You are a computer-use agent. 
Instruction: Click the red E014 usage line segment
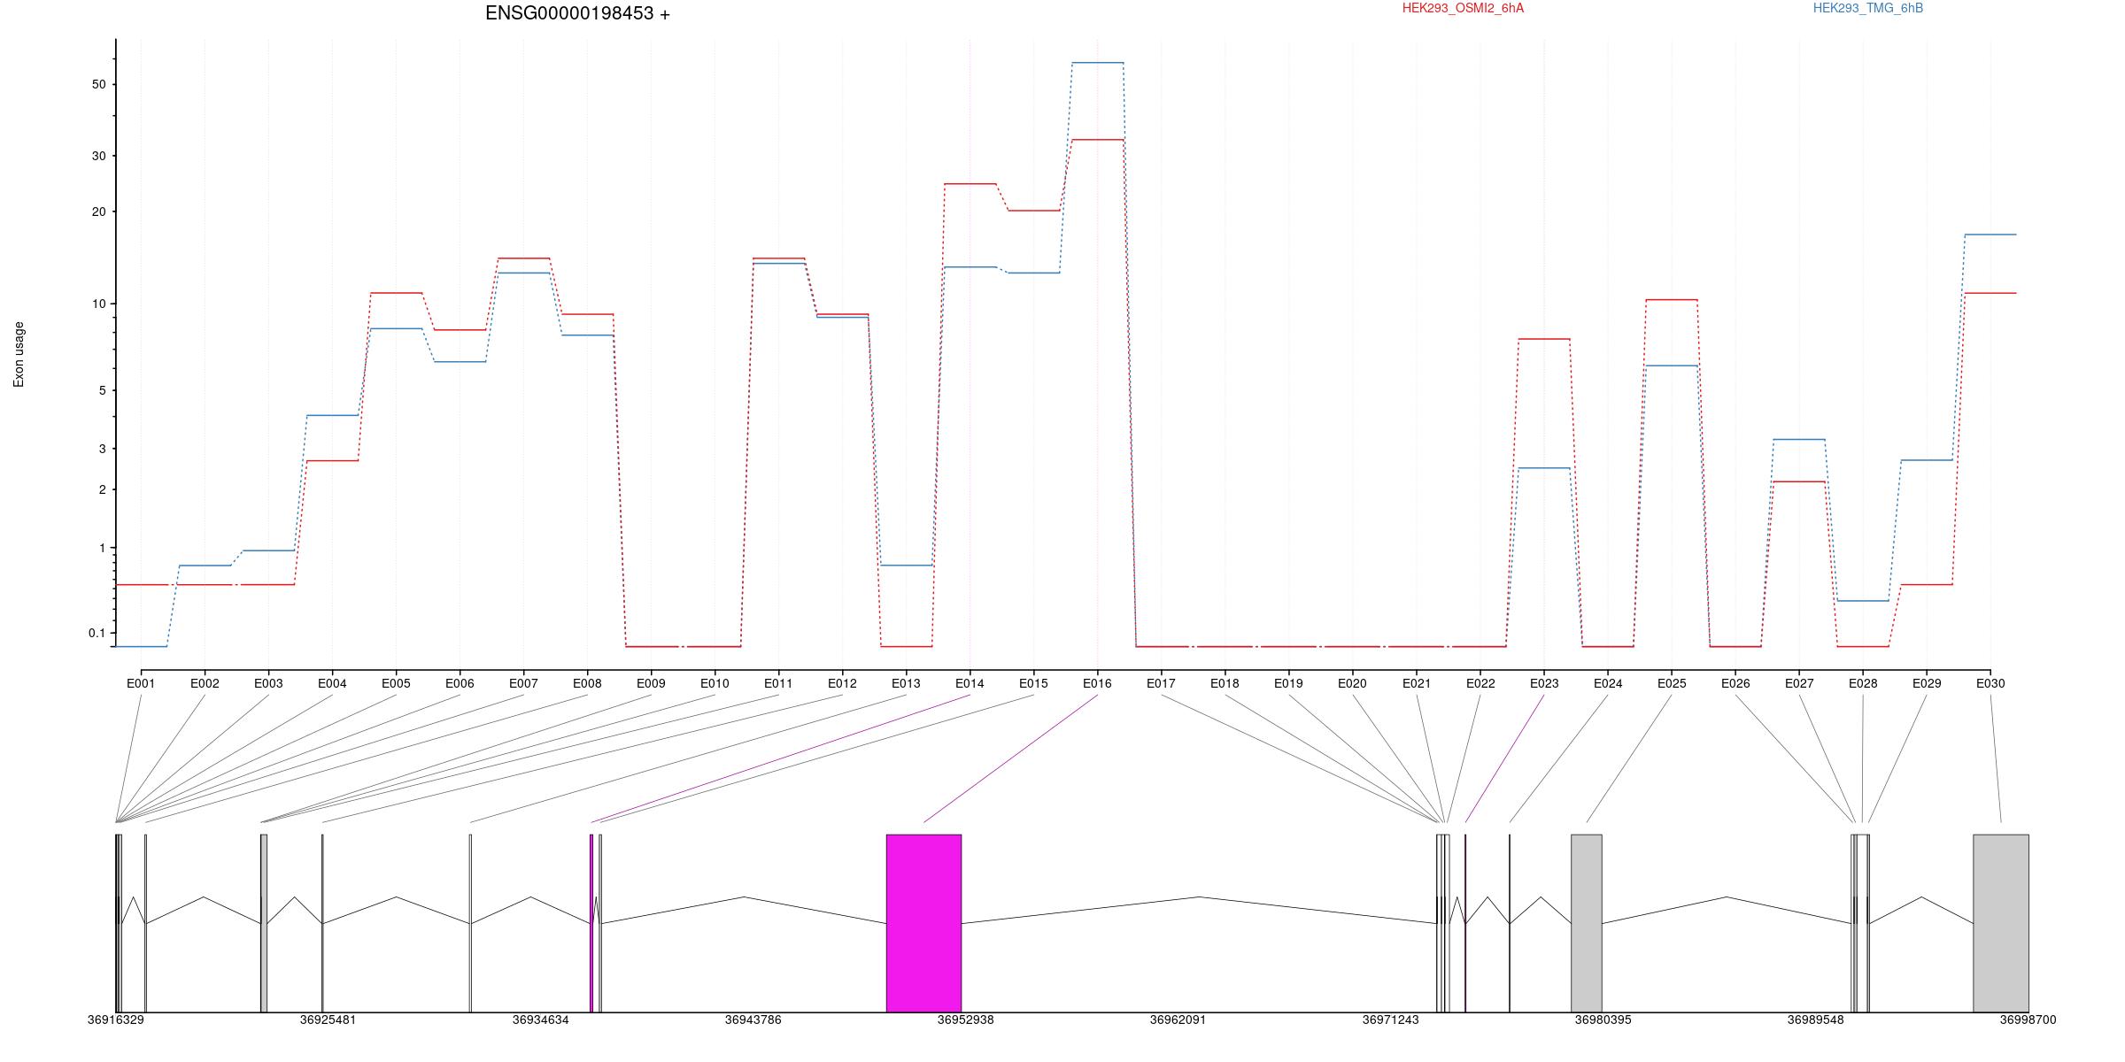[x=970, y=184]
